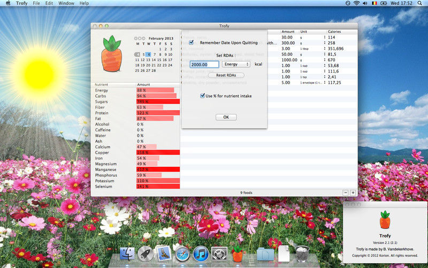
Task: Open the Apple menu
Action: 8,3
